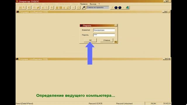The width and height of the screenshot is (187, 105).
Task: Click the round clock icon in toolbar
Action: (78, 8)
